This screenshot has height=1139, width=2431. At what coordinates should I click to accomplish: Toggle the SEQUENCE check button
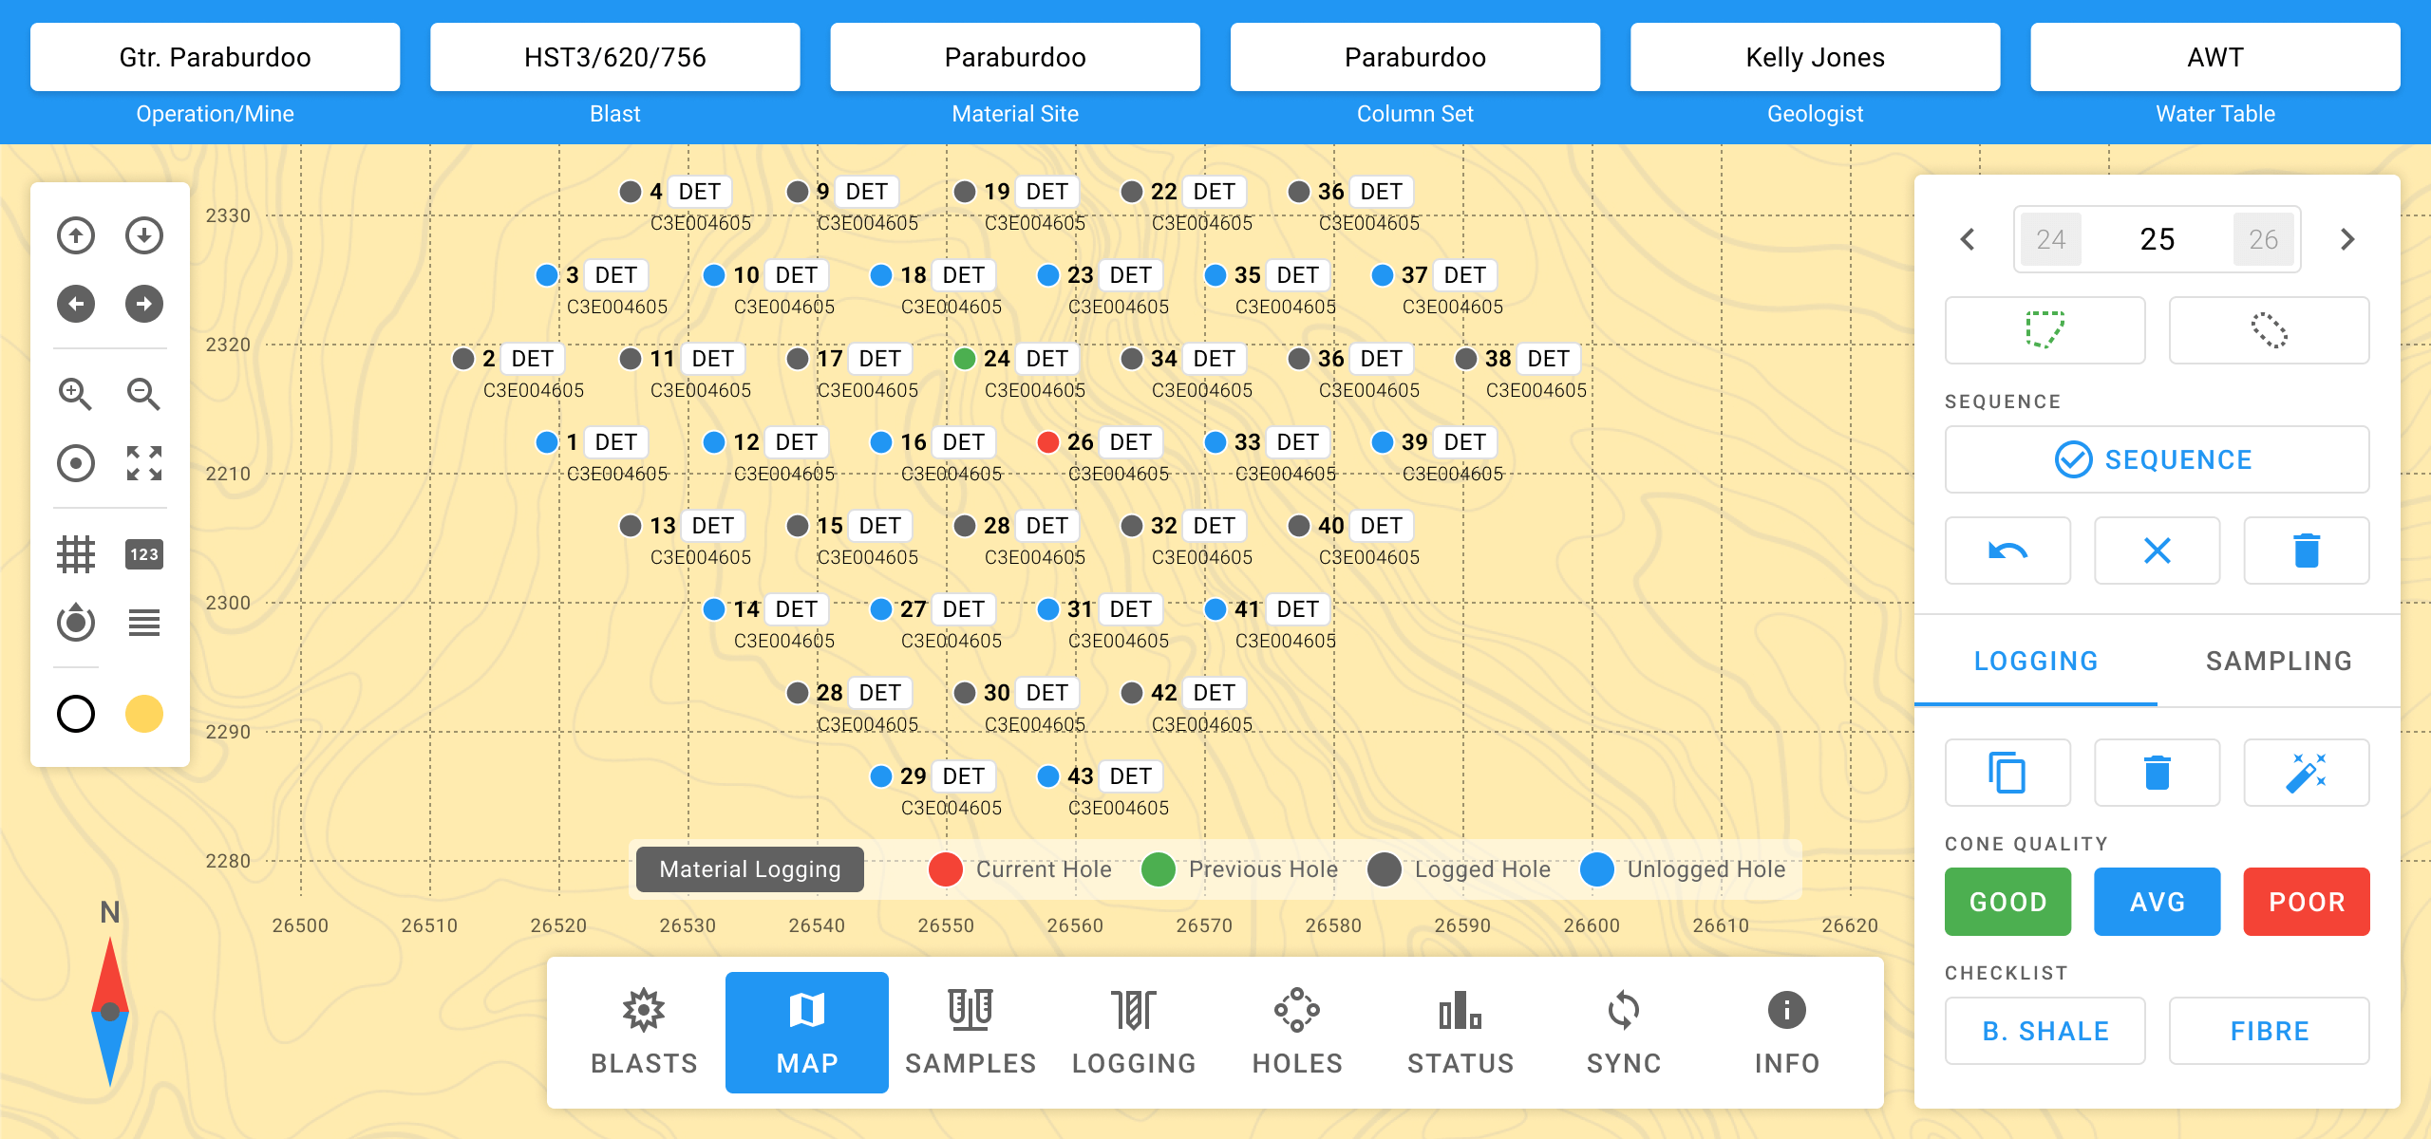tap(2157, 459)
